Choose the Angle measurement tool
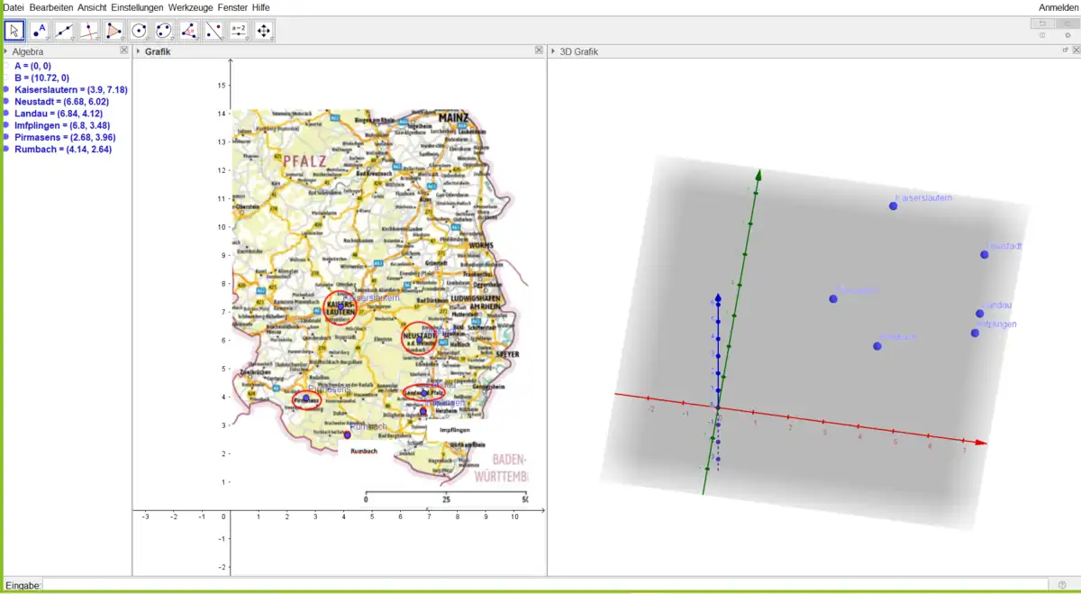 (x=189, y=31)
